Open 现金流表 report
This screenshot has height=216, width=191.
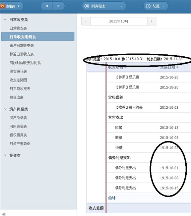pos(16,97)
